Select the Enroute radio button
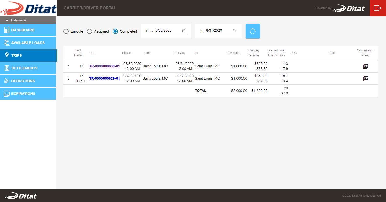 tap(66, 31)
